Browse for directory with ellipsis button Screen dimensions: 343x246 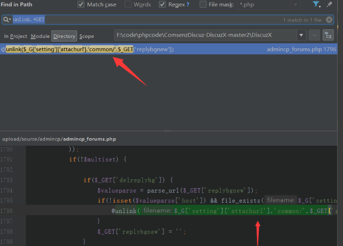click(x=314, y=35)
